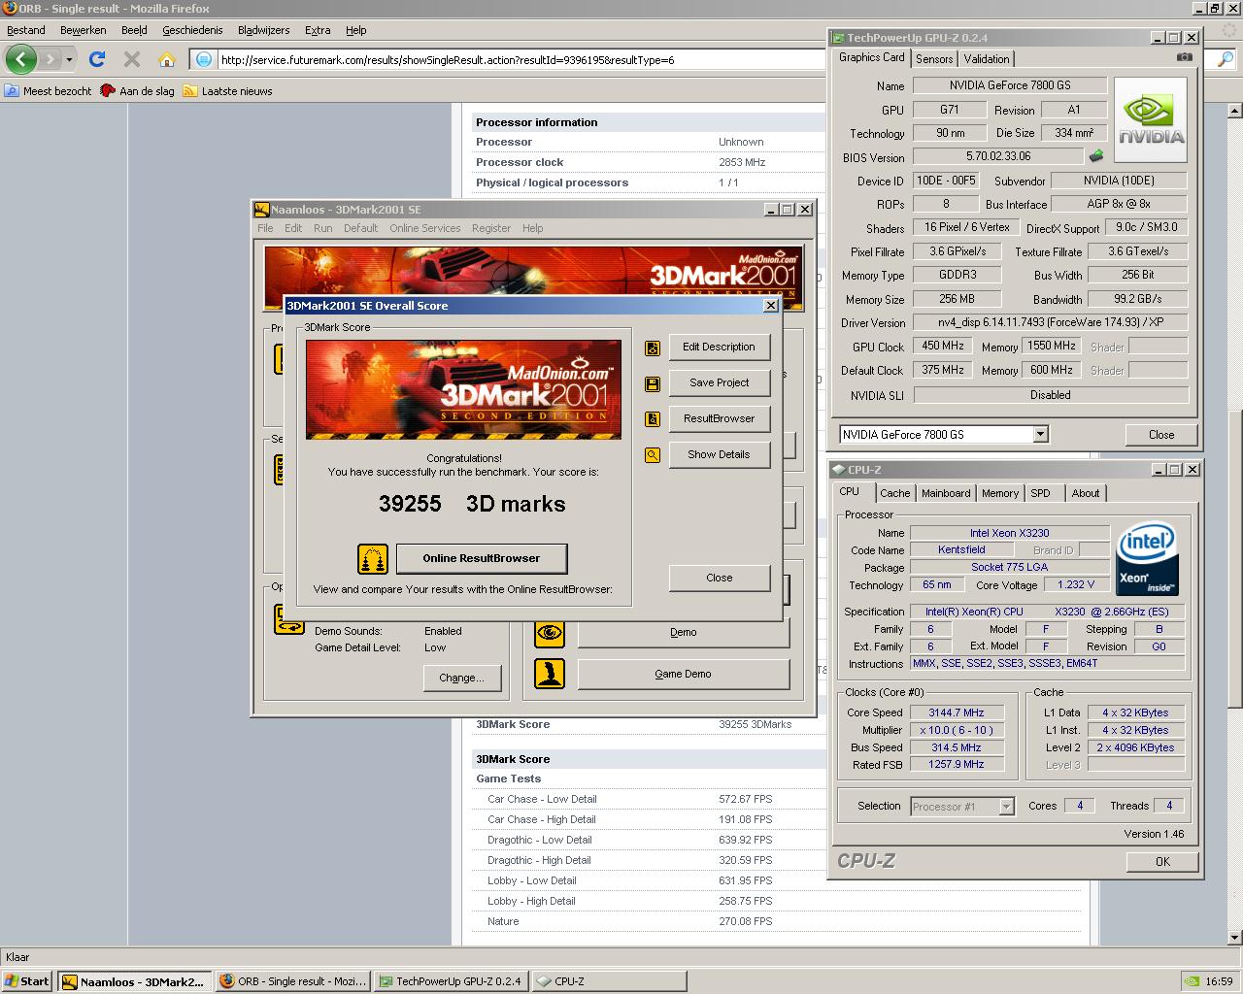Image resolution: width=1243 pixels, height=994 pixels.
Task: Click the ResultBrowser button
Action: pyautogui.click(x=719, y=418)
